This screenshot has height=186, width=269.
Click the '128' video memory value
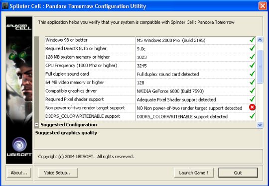click(x=140, y=83)
